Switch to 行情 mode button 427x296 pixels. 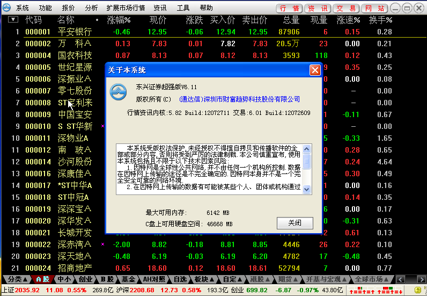(x=289, y=9)
